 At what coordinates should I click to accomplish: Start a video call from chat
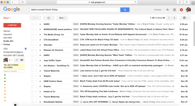click(x=22, y=60)
